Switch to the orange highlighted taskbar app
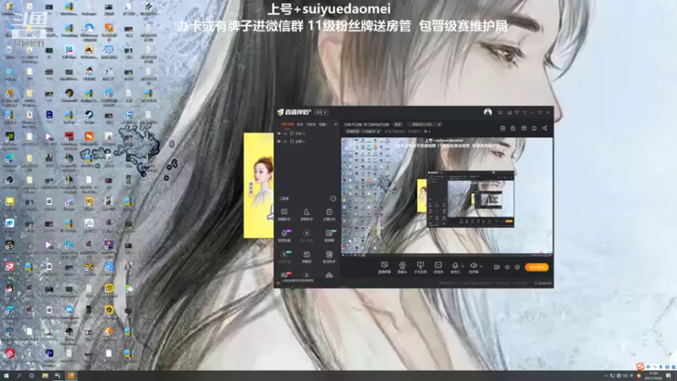Viewport: 677px width, 381px height. [71, 376]
